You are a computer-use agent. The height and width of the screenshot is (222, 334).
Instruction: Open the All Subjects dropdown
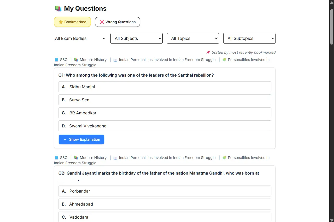137,38
